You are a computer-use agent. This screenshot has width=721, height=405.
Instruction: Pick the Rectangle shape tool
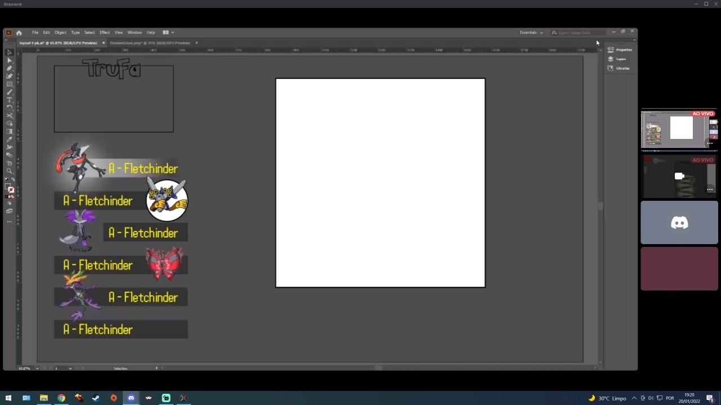[9, 84]
